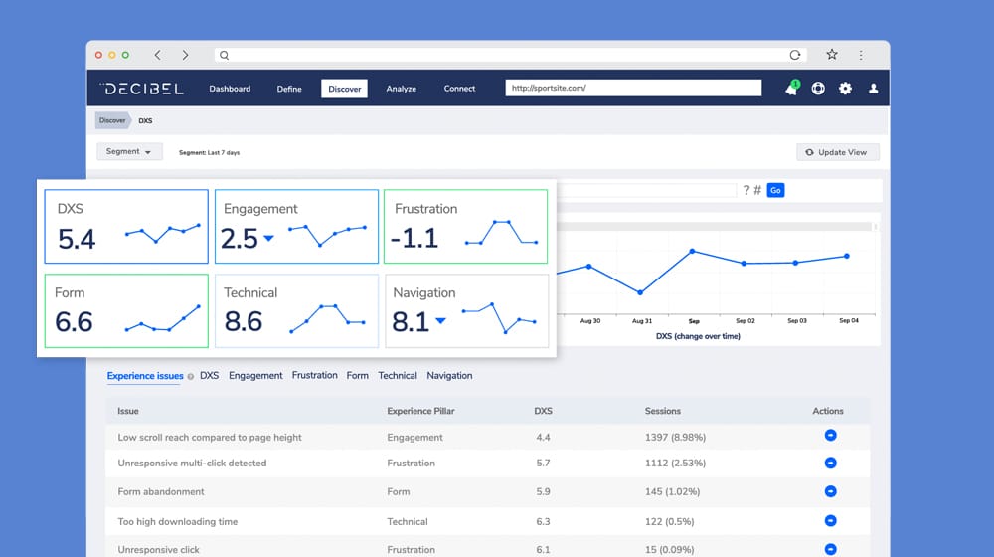The image size is (994, 557).
Task: Click the browser address bar
Action: point(510,55)
